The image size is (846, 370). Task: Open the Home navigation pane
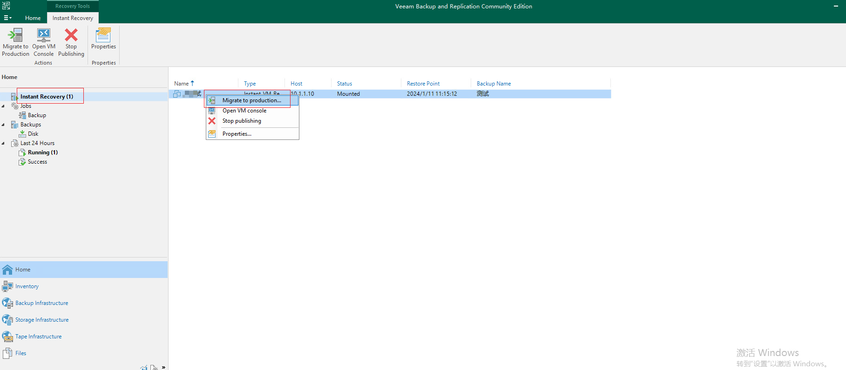pos(84,270)
